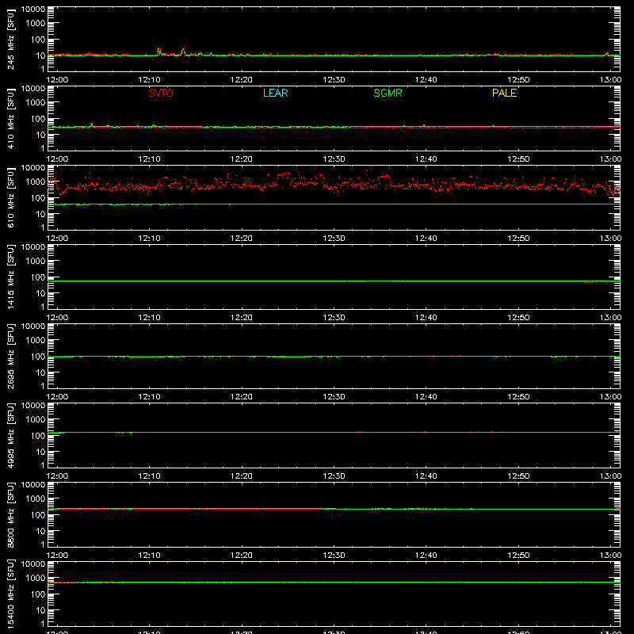Click 12:30 under the 4995 MHz plot
The width and height of the screenshot is (634, 634).
click(334, 476)
